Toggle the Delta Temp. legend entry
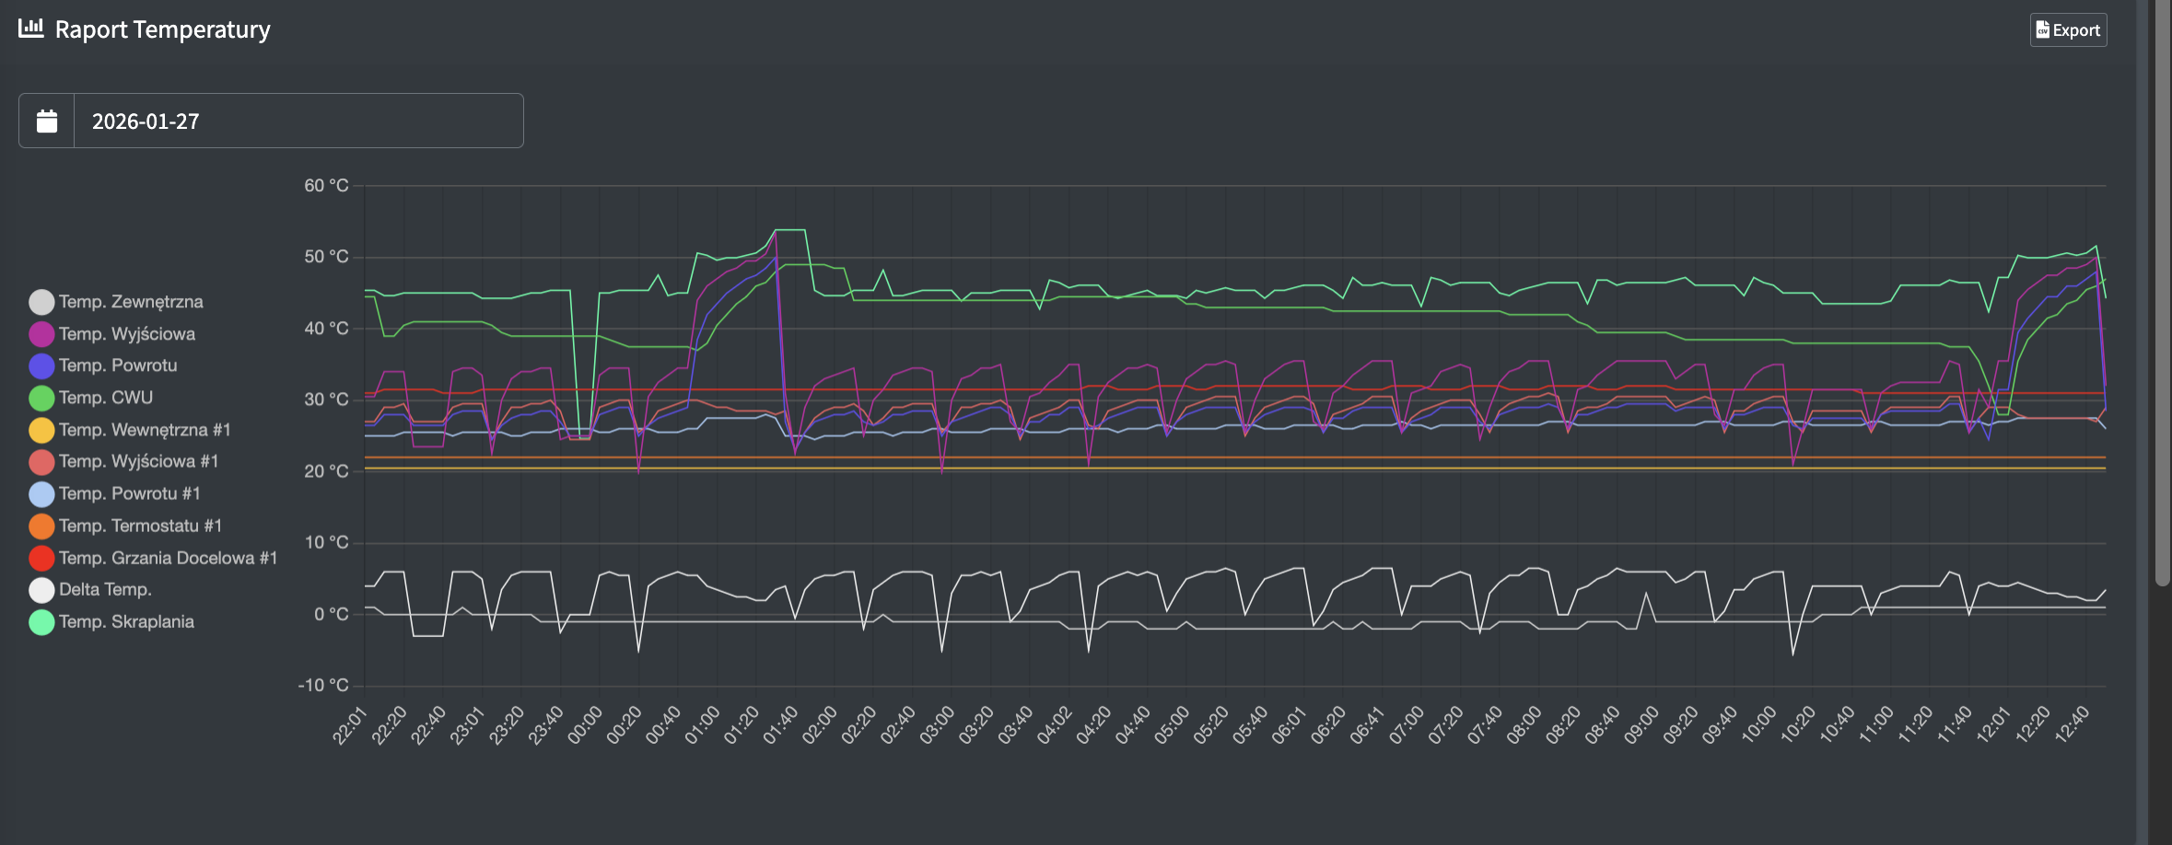This screenshot has height=845, width=2172. tap(105, 589)
